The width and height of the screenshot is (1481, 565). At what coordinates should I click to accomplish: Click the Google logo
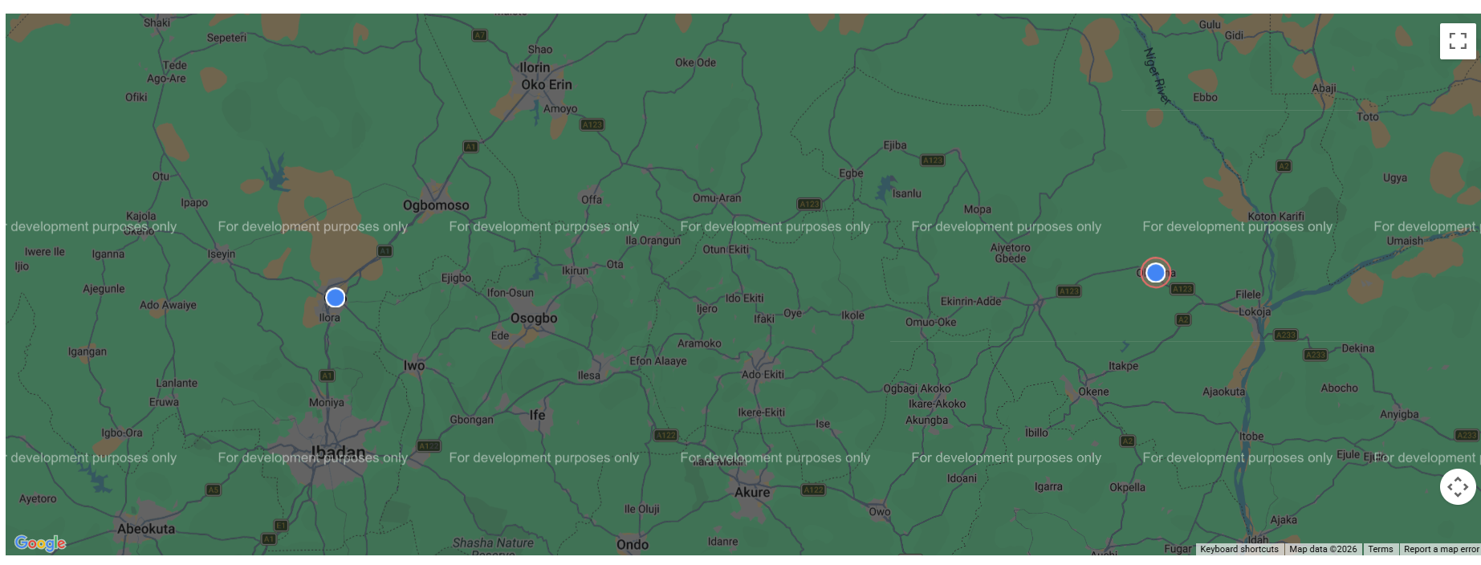pos(40,543)
